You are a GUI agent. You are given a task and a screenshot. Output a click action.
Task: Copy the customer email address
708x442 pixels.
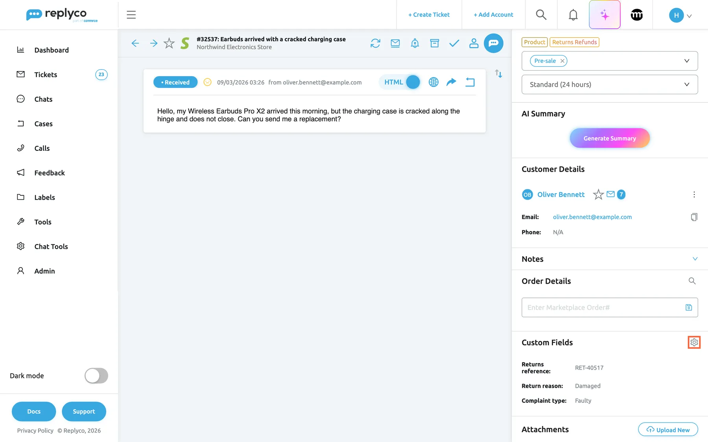694,217
